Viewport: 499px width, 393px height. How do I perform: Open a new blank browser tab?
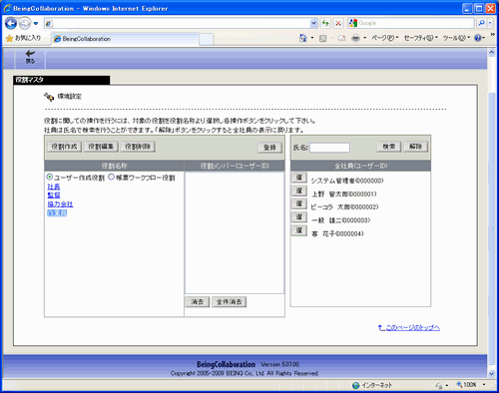pos(207,39)
